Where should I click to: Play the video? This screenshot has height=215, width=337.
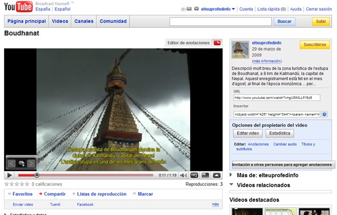[9, 175]
